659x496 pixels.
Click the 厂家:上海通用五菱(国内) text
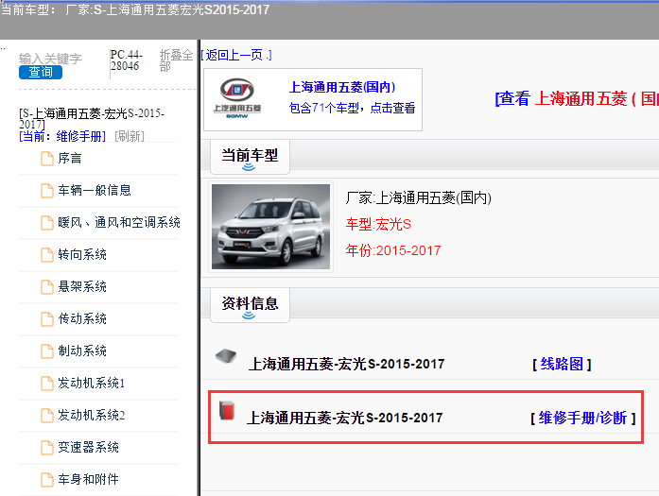tap(419, 197)
